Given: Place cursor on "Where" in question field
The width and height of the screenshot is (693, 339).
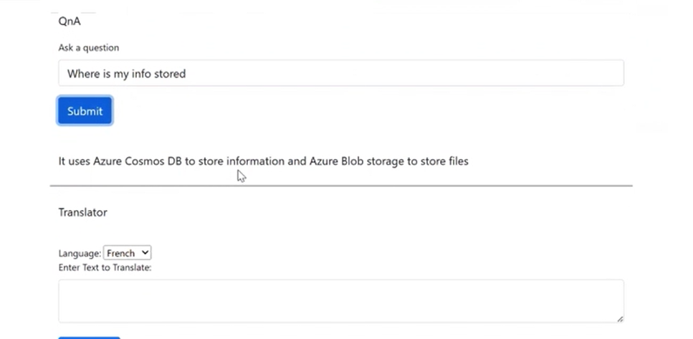Looking at the screenshot, I should (x=83, y=73).
